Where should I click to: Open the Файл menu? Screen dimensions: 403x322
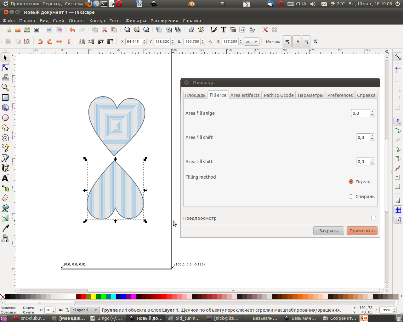click(9, 21)
